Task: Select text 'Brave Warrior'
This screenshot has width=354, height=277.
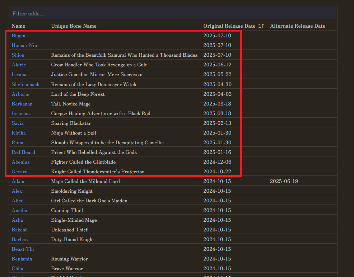Action: 67,269
